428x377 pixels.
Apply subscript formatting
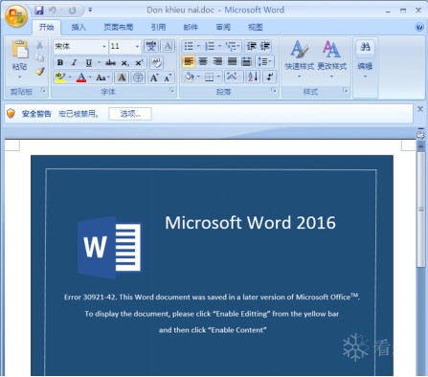(124, 62)
